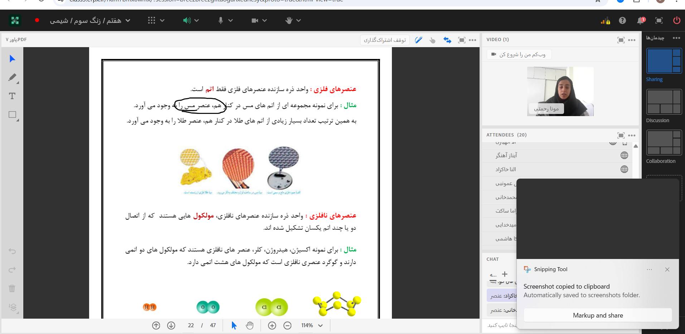The width and height of the screenshot is (685, 334).
Task: Toggle the microphone on or off
Action: [x=221, y=21]
